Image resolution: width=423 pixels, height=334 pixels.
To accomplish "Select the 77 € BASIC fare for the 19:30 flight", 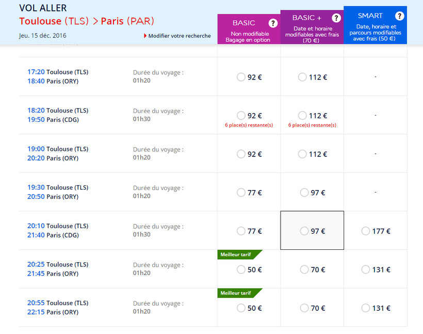I will [241, 193].
